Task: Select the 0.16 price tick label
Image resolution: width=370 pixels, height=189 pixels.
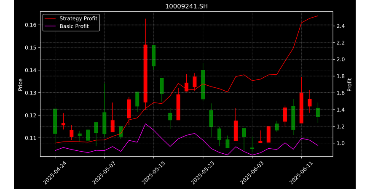Action: pyautogui.click(x=31, y=25)
